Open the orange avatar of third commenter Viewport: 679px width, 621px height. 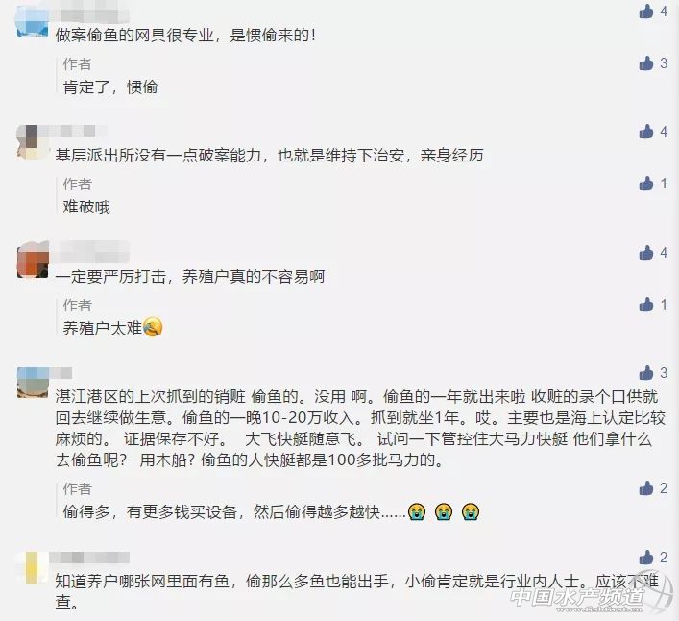tap(33, 260)
